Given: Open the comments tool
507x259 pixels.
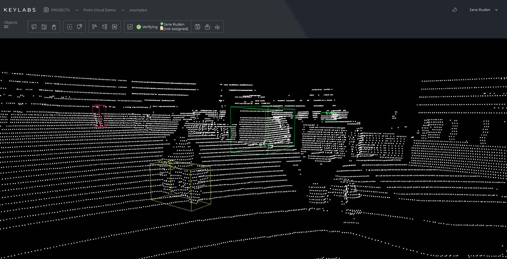Looking at the screenshot, I should (34, 26).
